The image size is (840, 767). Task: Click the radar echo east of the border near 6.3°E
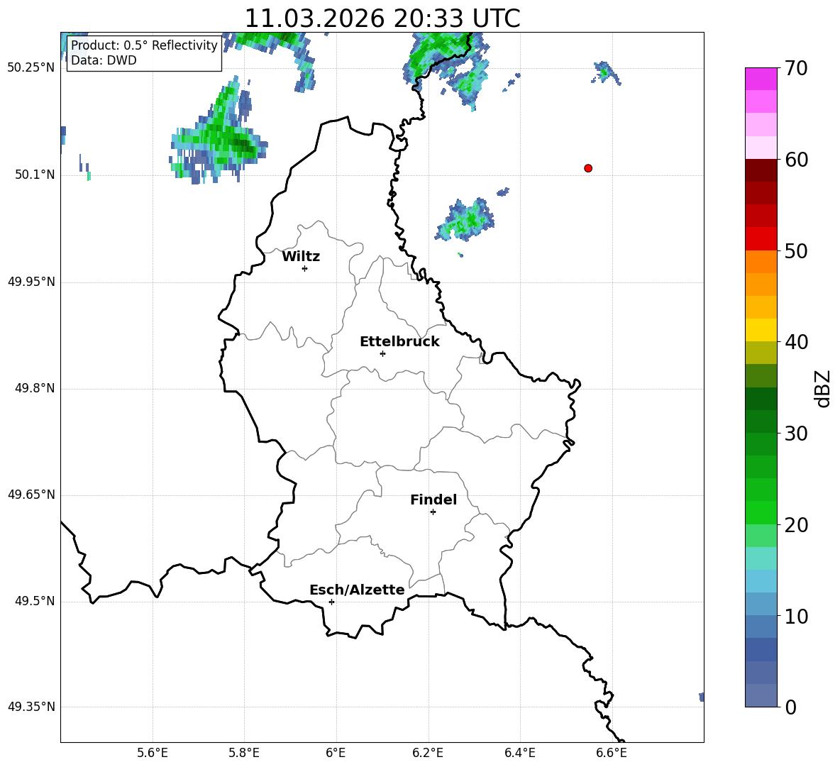pos(465,220)
